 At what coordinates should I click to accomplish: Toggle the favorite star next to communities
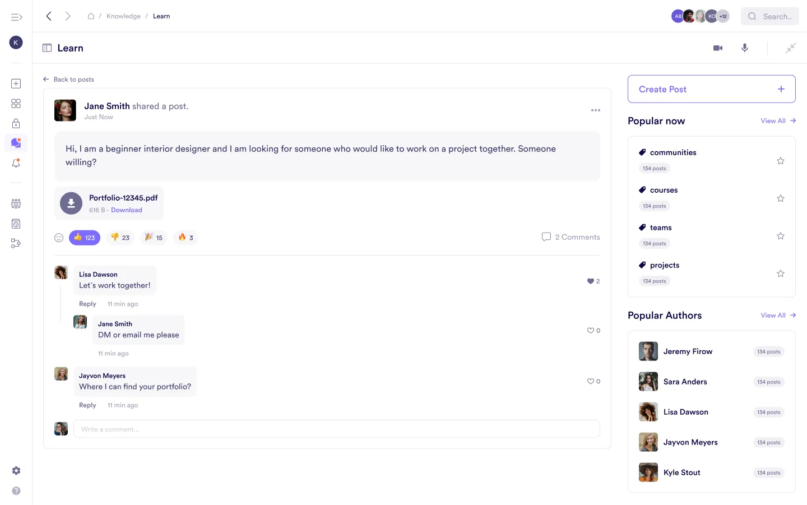[781, 161]
